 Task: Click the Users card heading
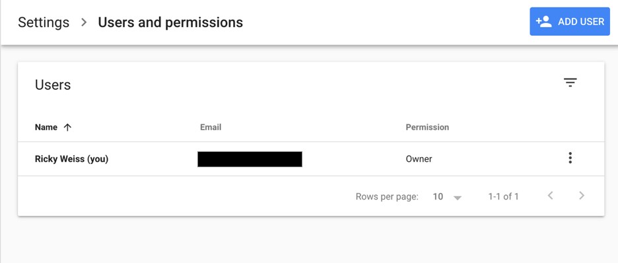pos(53,85)
